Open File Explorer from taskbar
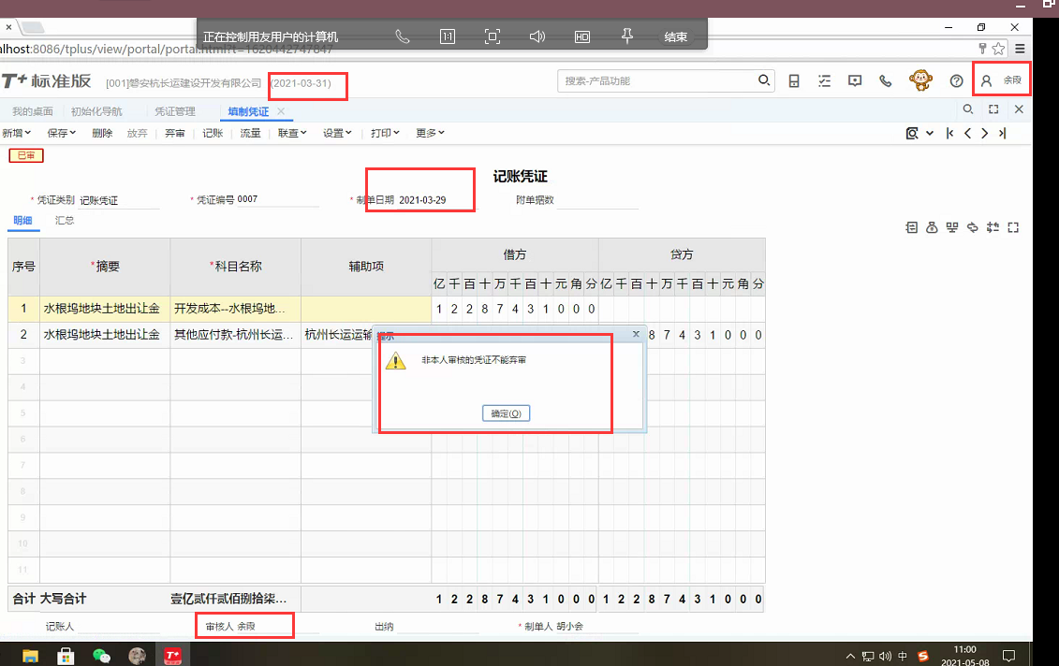The height and width of the screenshot is (666, 1059). (x=30, y=655)
